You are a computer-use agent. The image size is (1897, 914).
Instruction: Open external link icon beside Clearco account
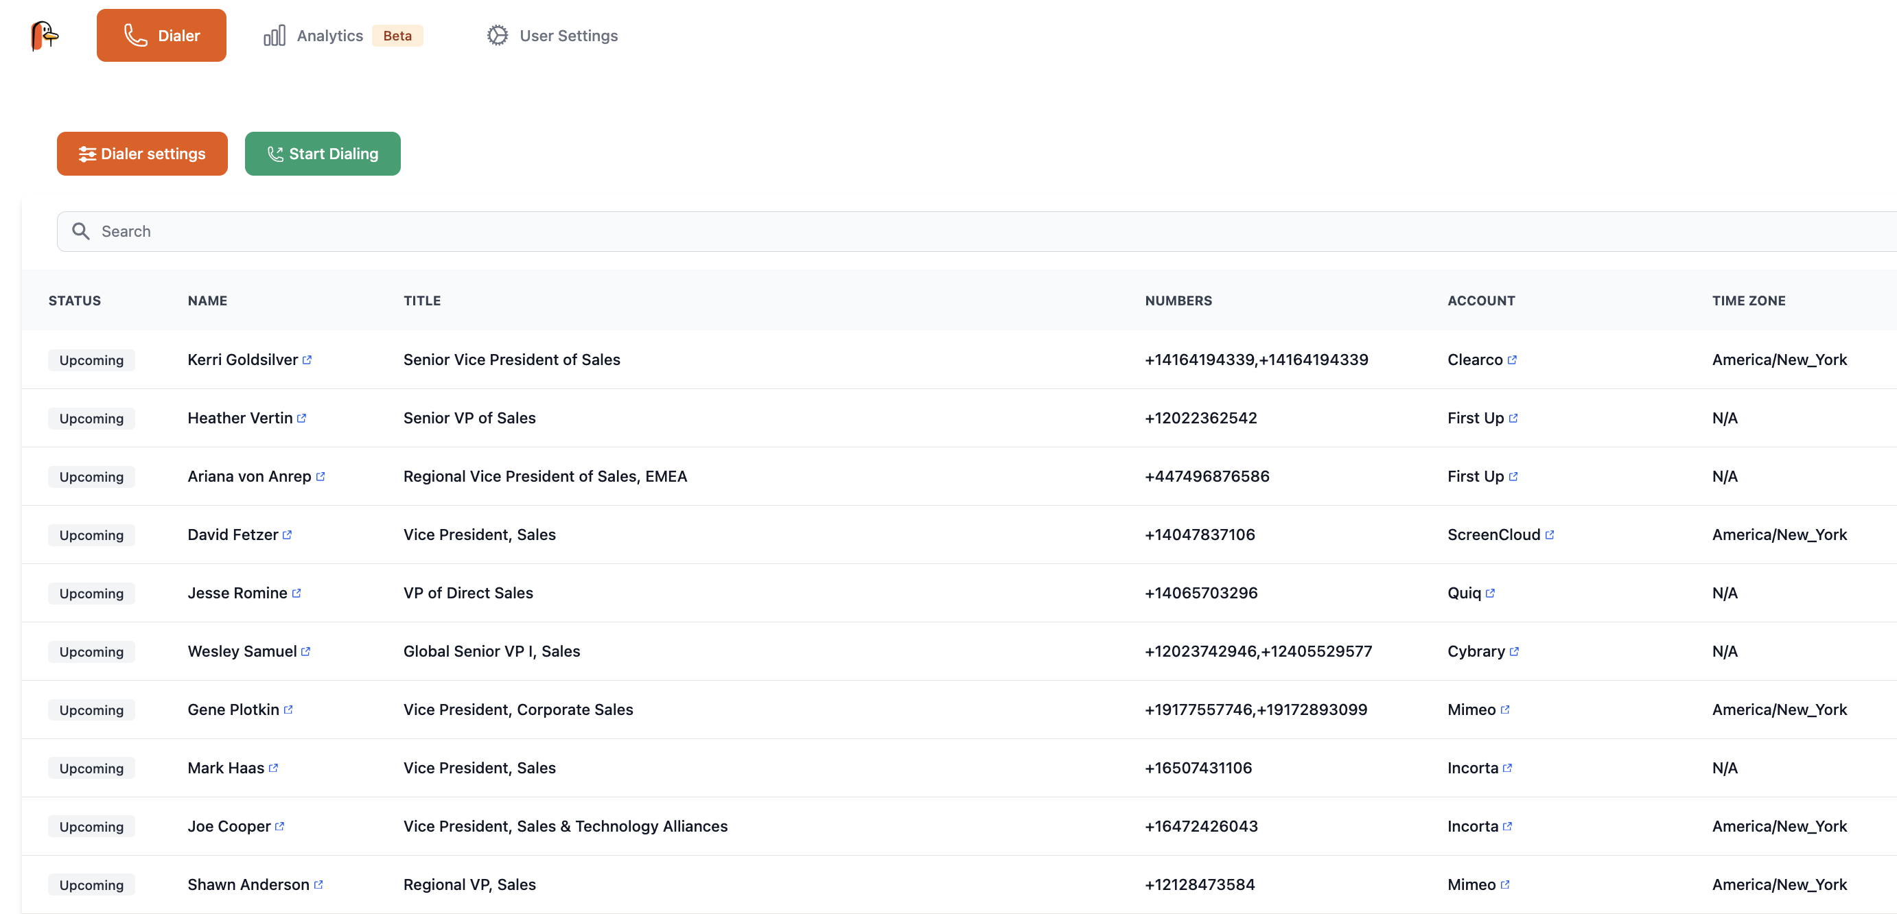tap(1512, 360)
